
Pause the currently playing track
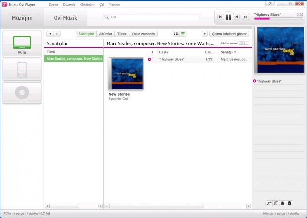tap(228, 17)
